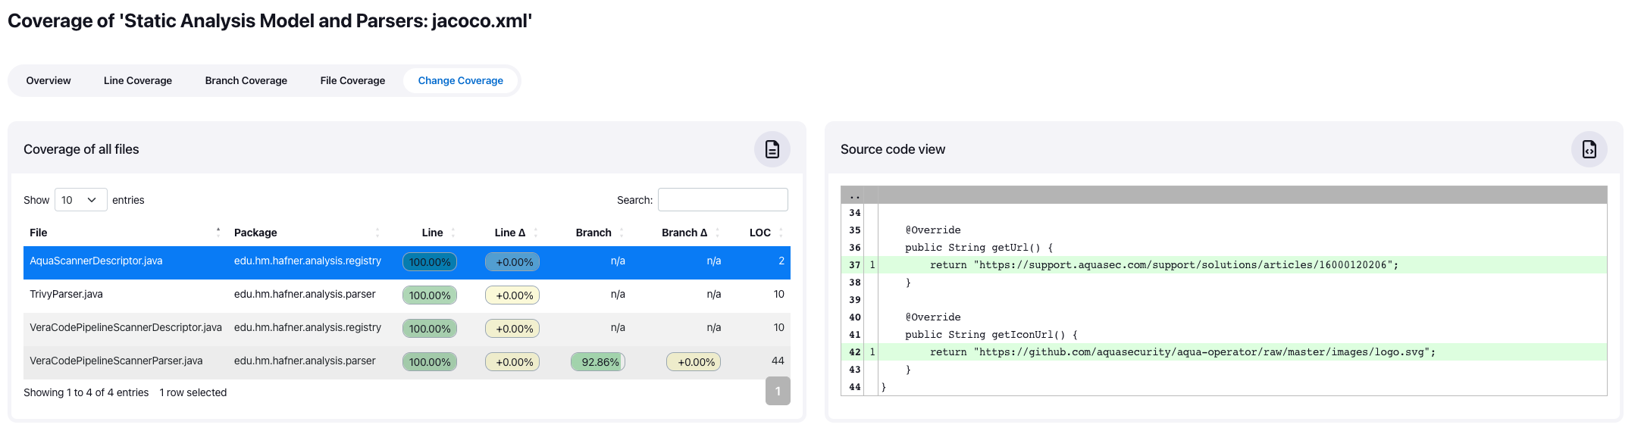Sort by LOC column sort arrows
The height and width of the screenshot is (431, 1641).
point(781,233)
